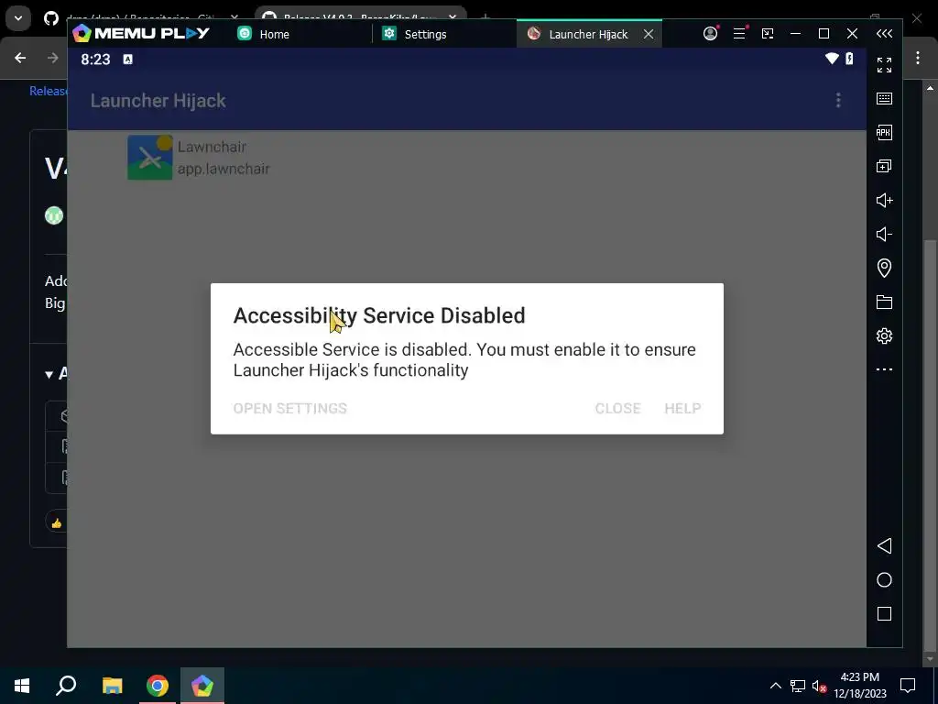938x704 pixels.
Task: Open Chrome from the taskbar
Action: 158,686
